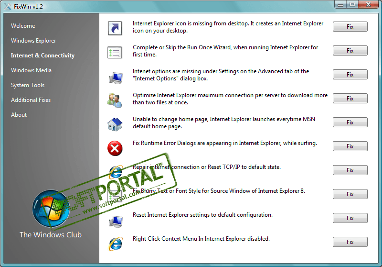Click text 'Unable to change home page'

tap(170, 119)
